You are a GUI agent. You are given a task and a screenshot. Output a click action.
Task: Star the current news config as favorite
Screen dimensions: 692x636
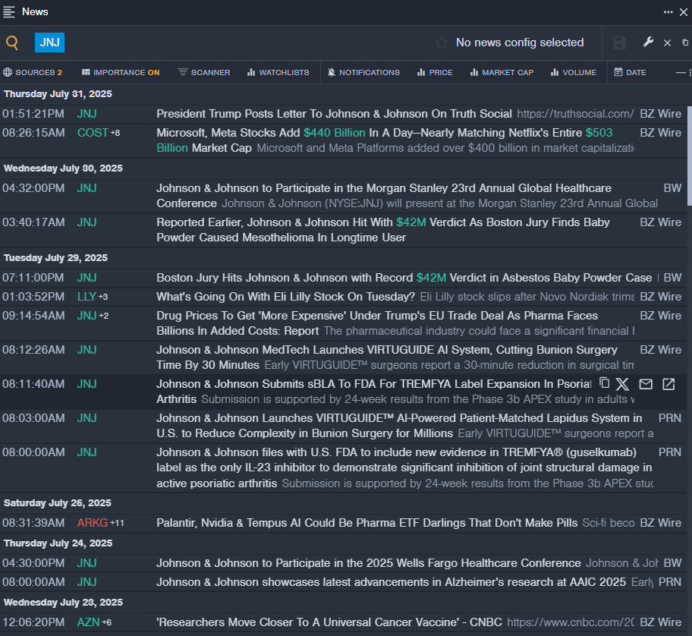click(x=442, y=43)
